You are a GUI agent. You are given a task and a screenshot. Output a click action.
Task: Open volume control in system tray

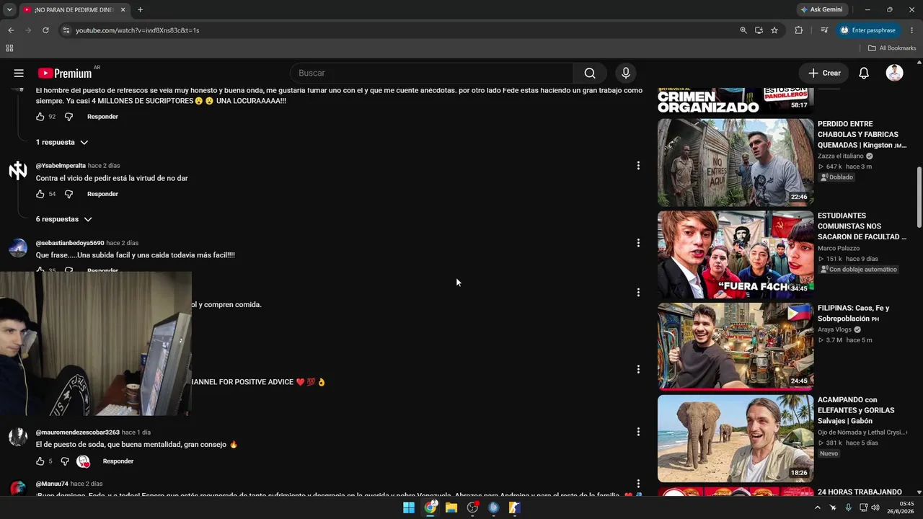point(875,507)
